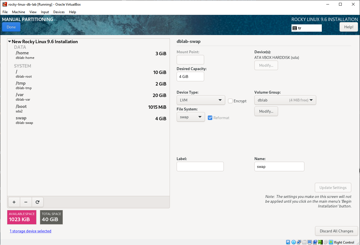This screenshot has height=245, width=360.
Task: Click the blue Done button
Action: (x=11, y=27)
